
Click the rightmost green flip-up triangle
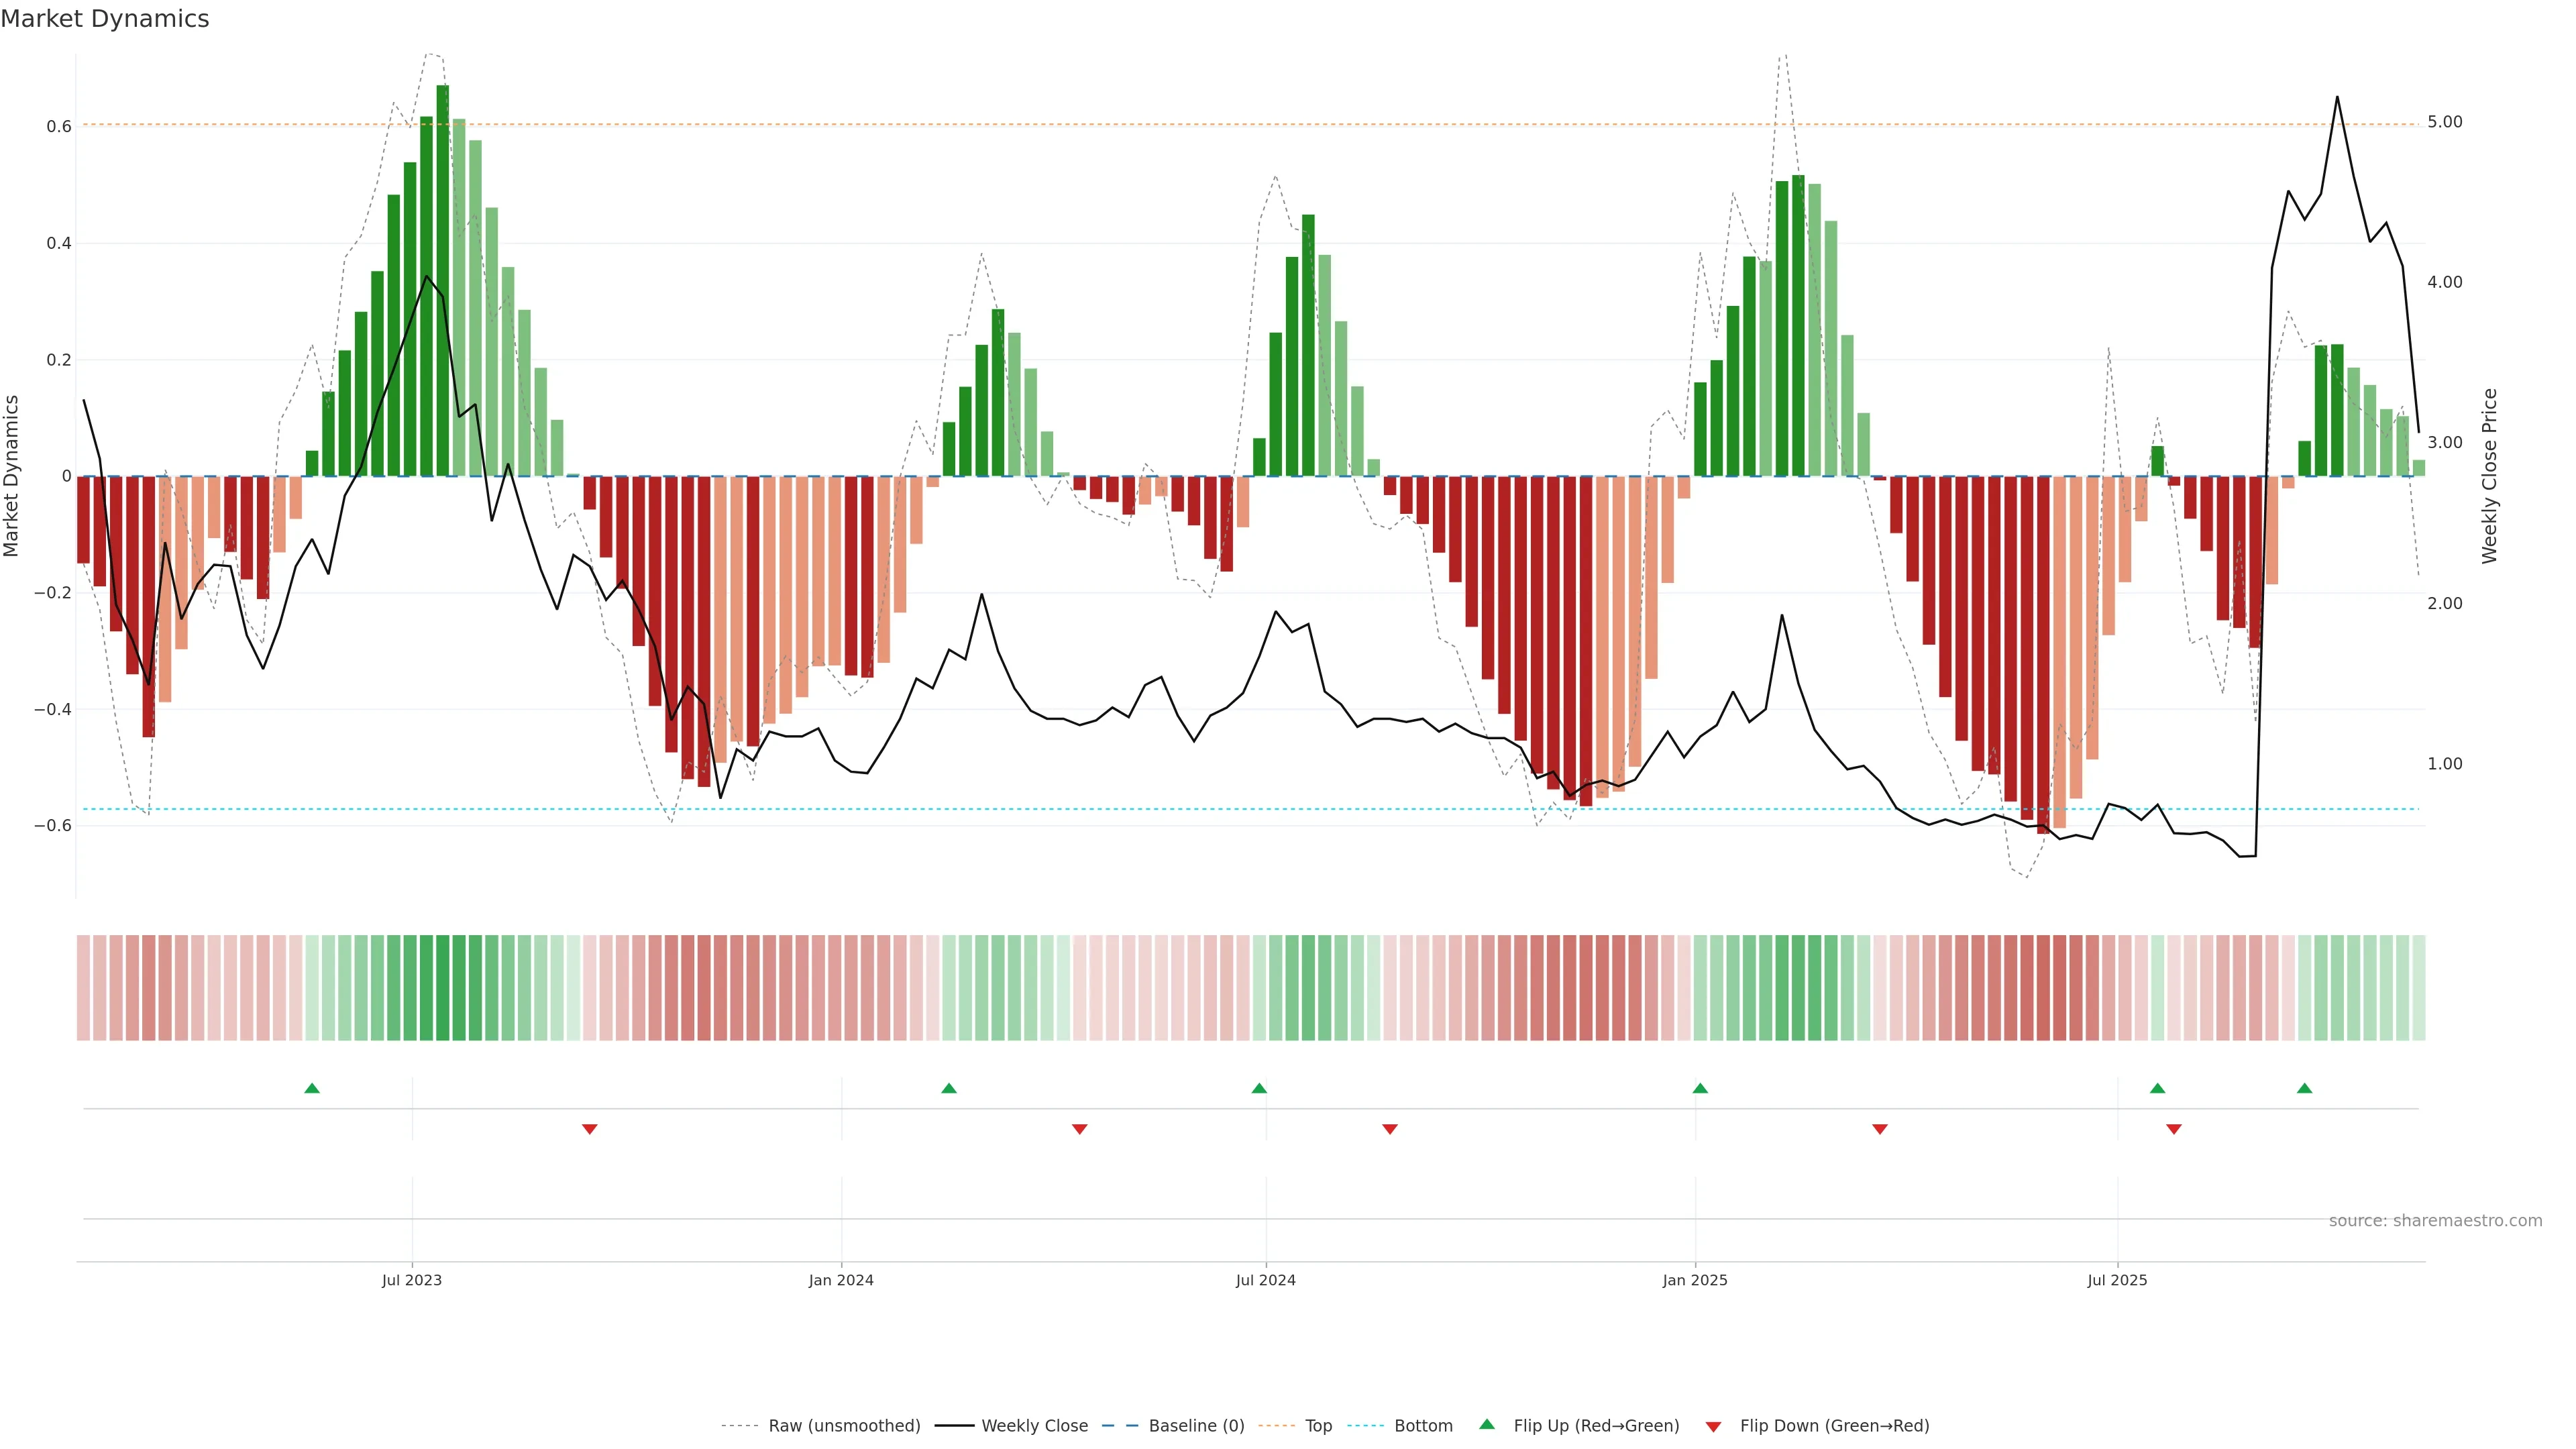pyautogui.click(x=2305, y=1088)
